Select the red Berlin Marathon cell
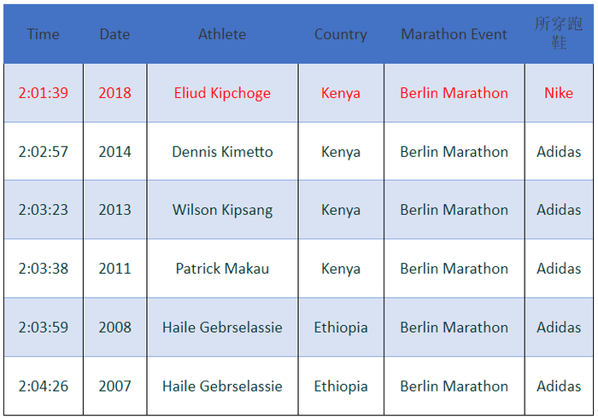Image resolution: width=598 pixels, height=419 pixels. pos(454,93)
